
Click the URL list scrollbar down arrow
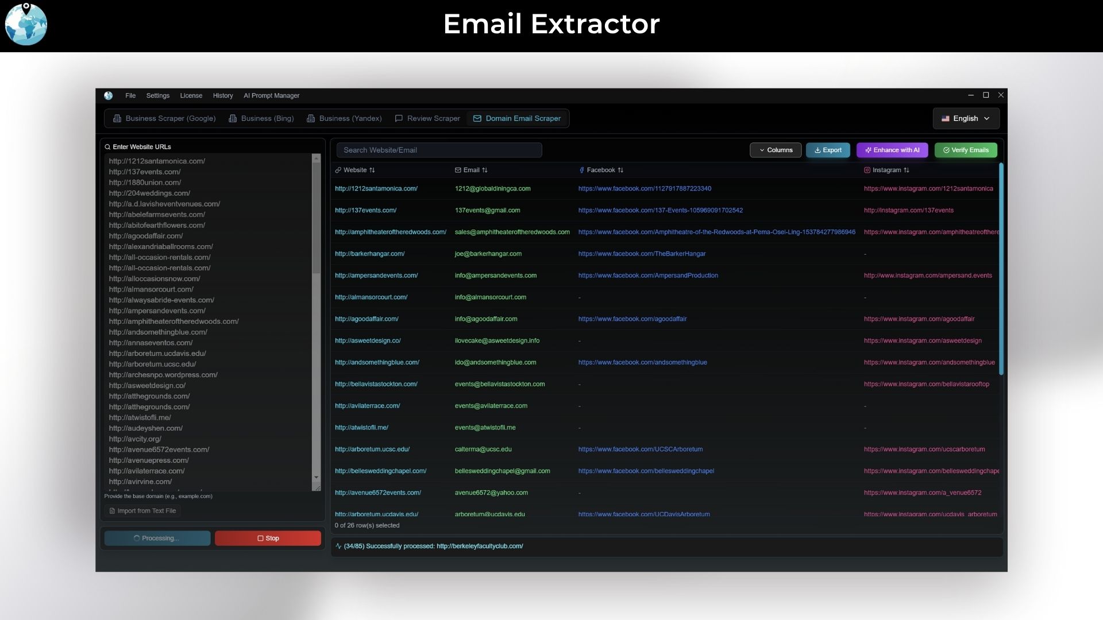tap(316, 478)
